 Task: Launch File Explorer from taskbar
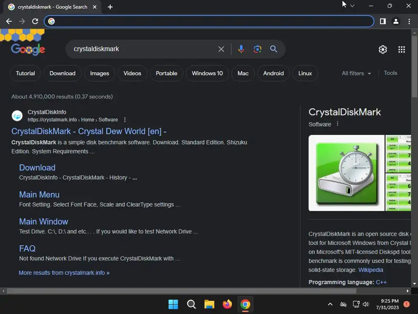point(209,304)
